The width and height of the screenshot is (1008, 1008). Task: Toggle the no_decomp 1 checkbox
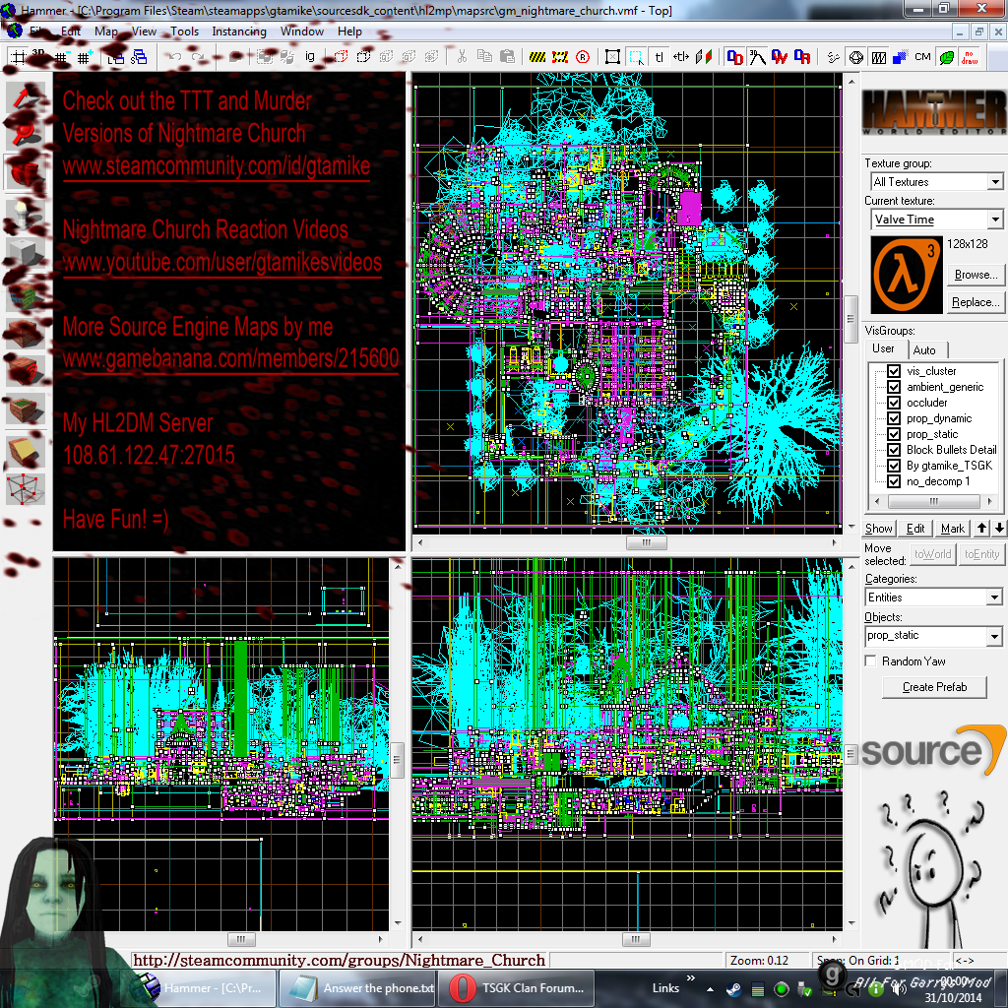click(x=894, y=481)
